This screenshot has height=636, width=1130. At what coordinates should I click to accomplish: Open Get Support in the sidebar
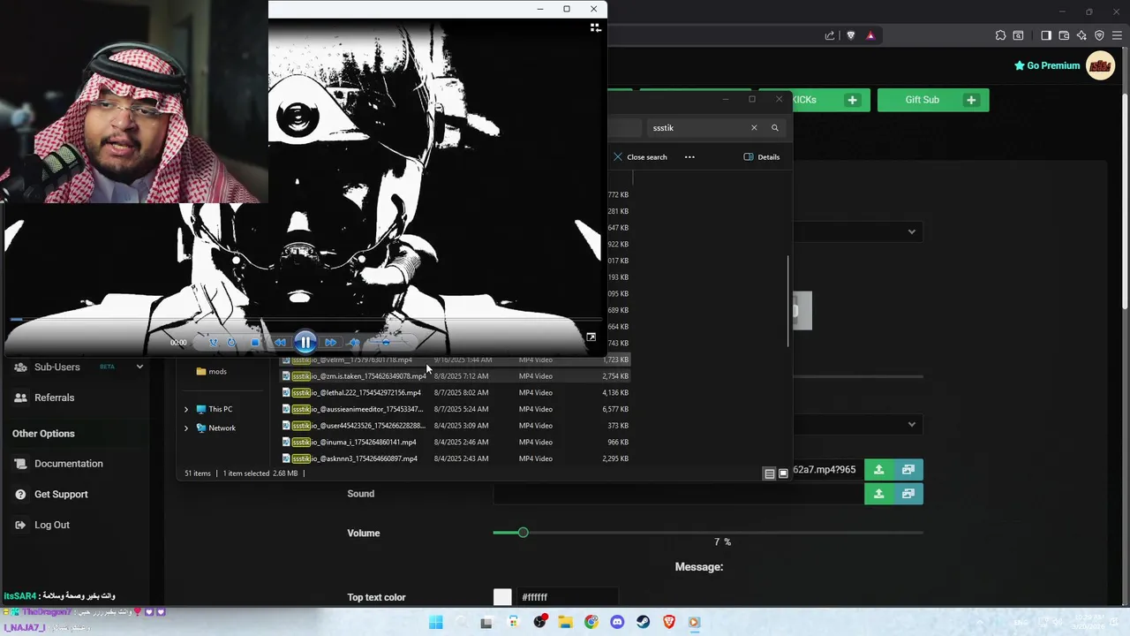pos(61,495)
